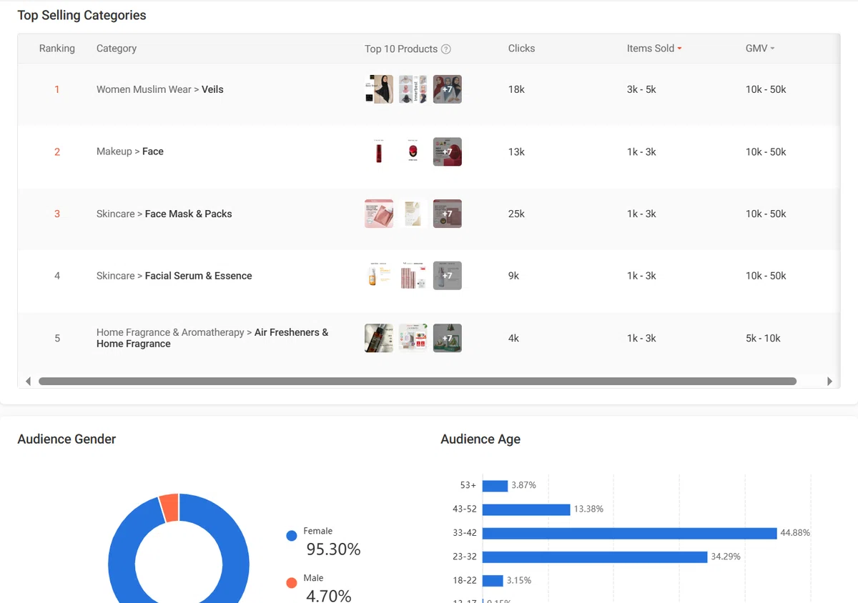This screenshot has height=603, width=858.
Task: Show +7 more in Air Fresheners row
Action: click(448, 338)
